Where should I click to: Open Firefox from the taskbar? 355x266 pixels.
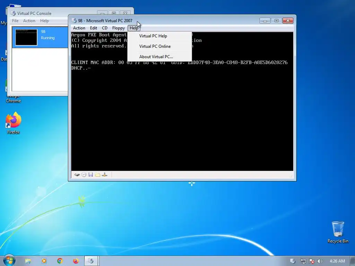point(76,261)
